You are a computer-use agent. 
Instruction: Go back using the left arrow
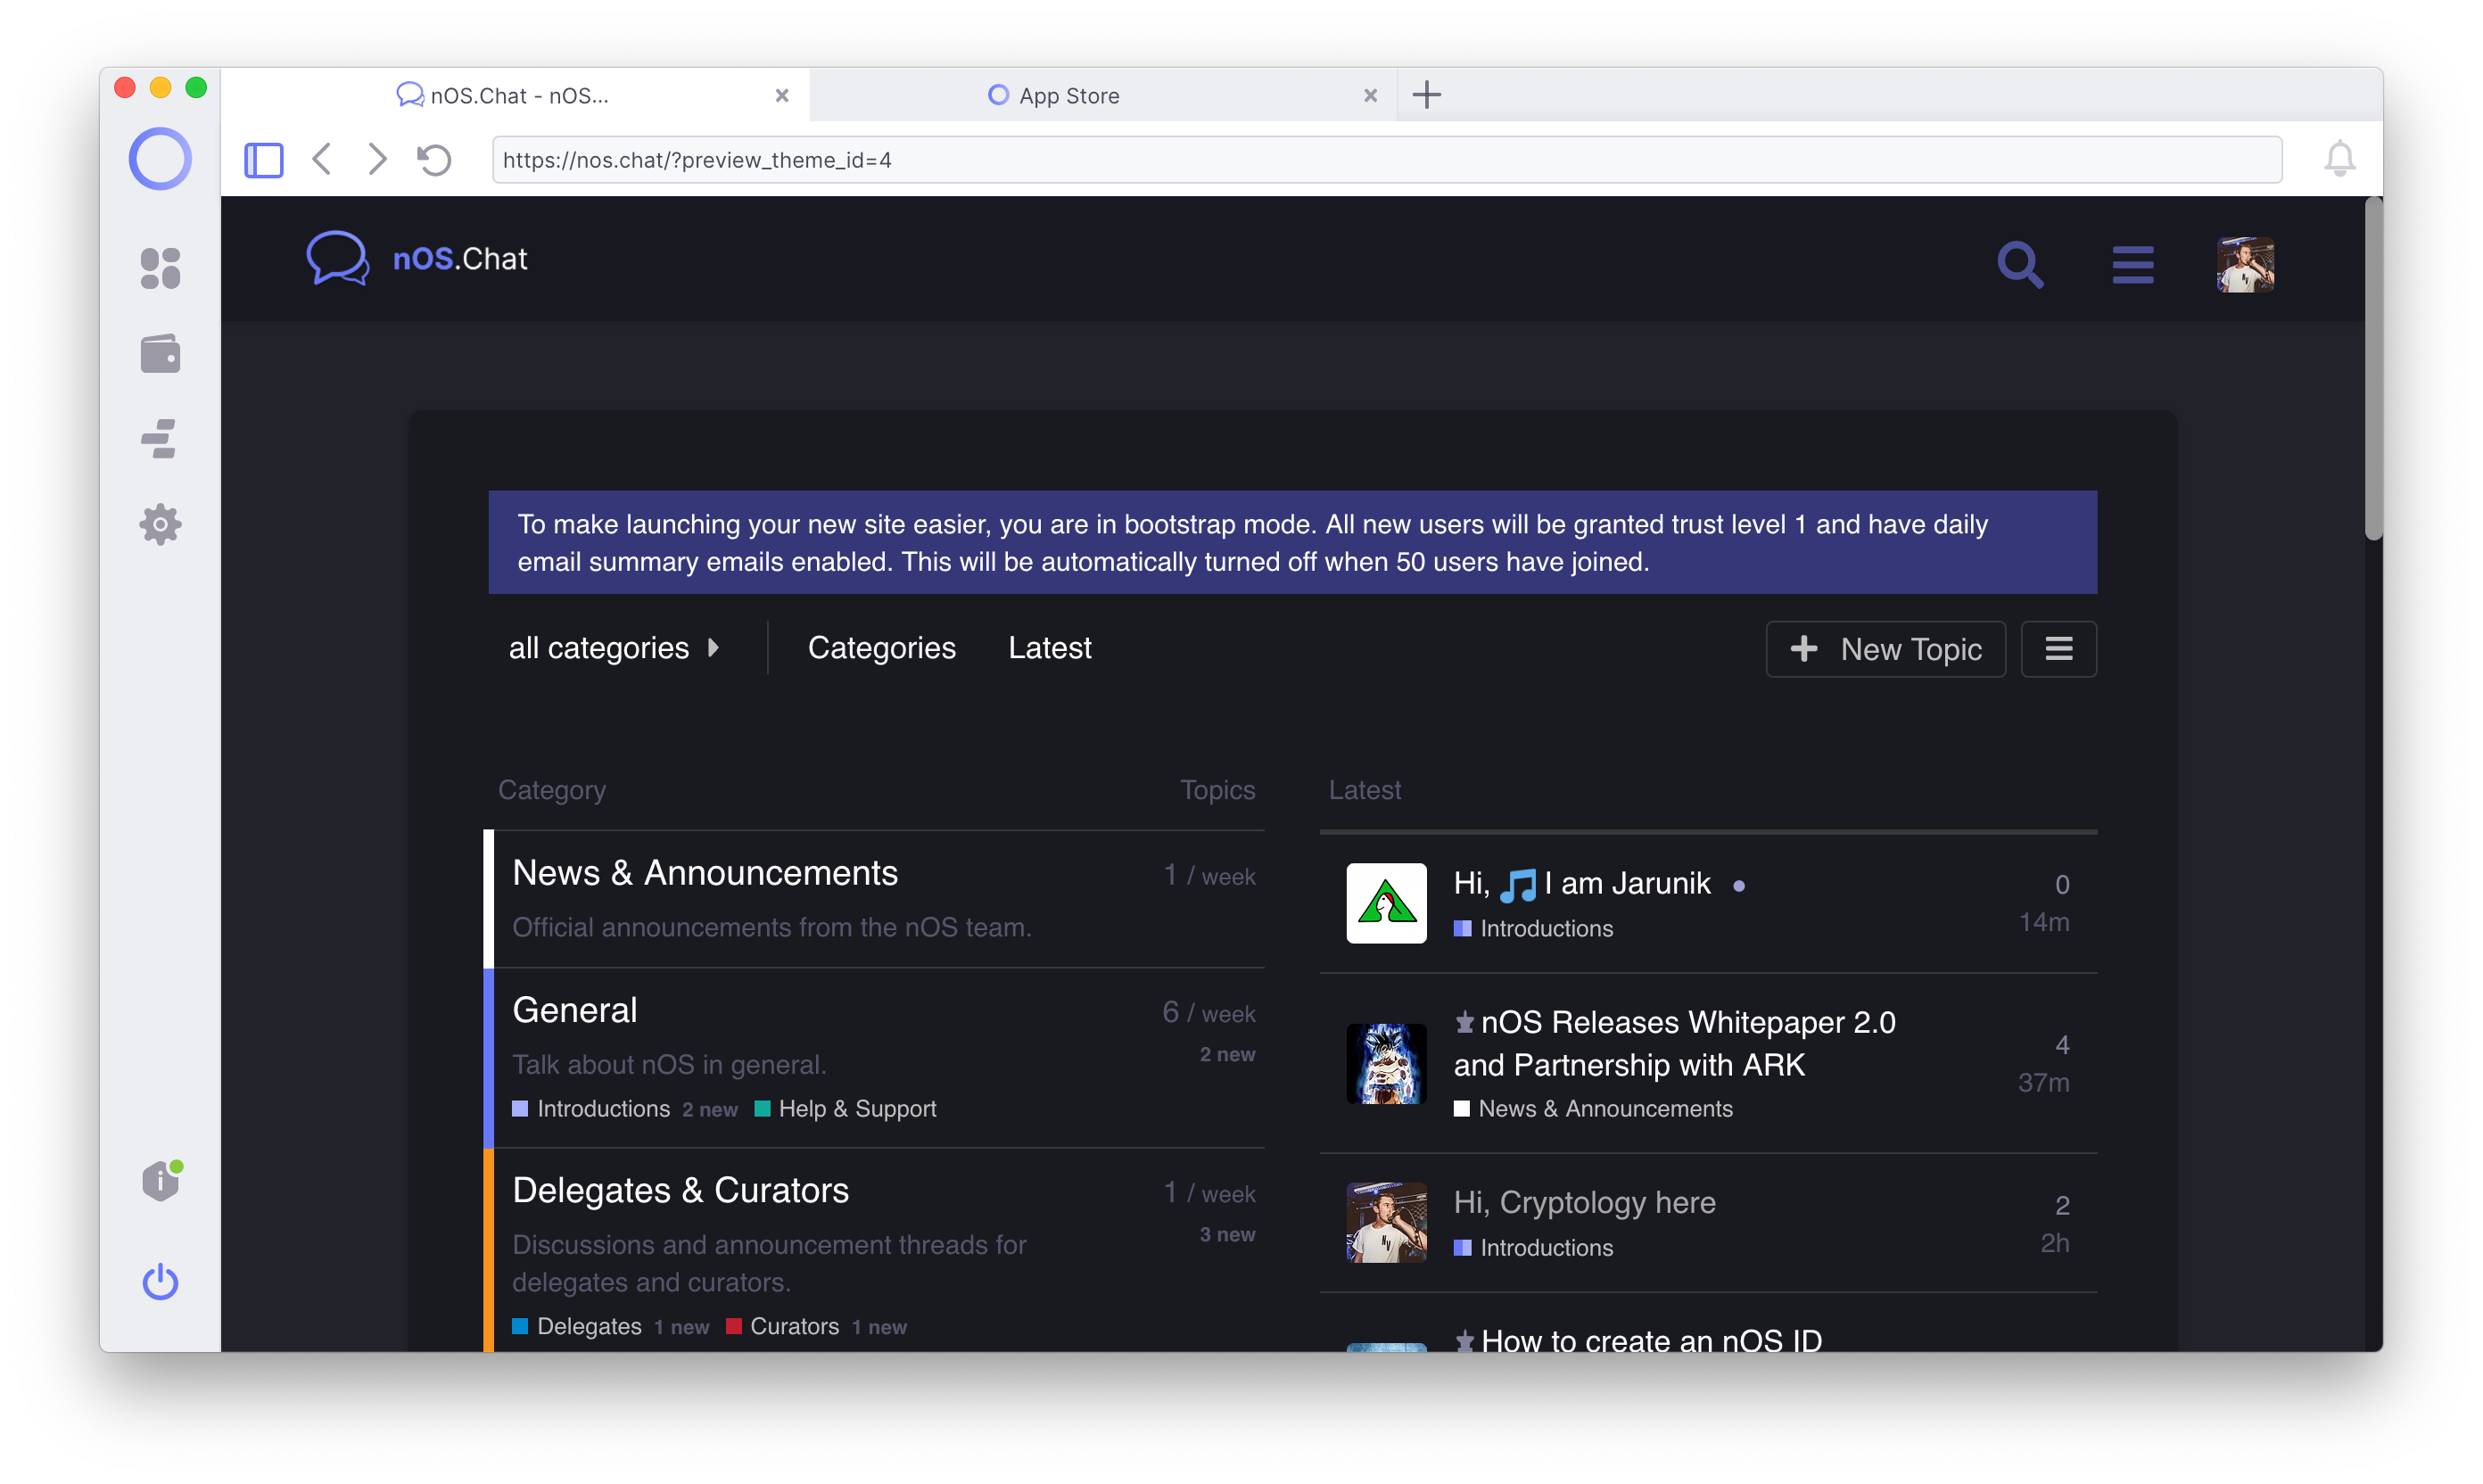(322, 159)
